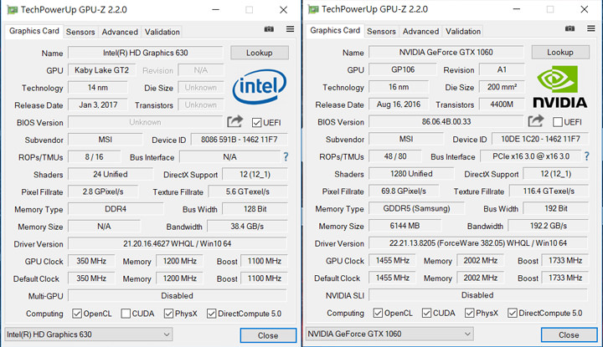
Task: Open hamburger menu in Intel GPU-Z window
Action: 290,30
